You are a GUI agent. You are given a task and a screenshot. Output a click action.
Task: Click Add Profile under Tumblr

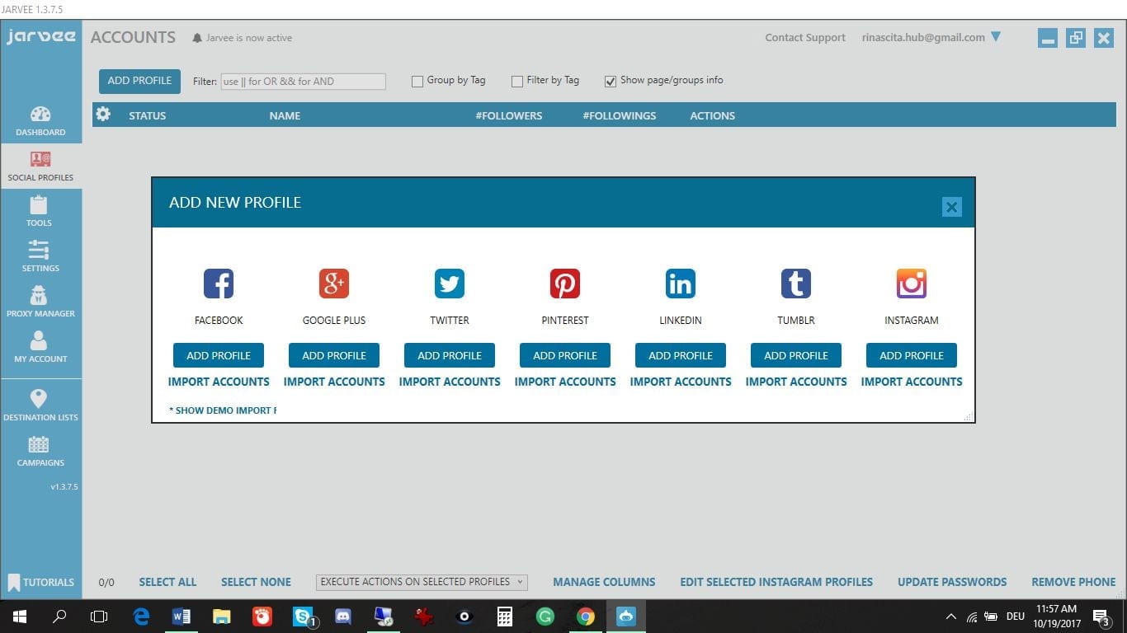coord(796,355)
